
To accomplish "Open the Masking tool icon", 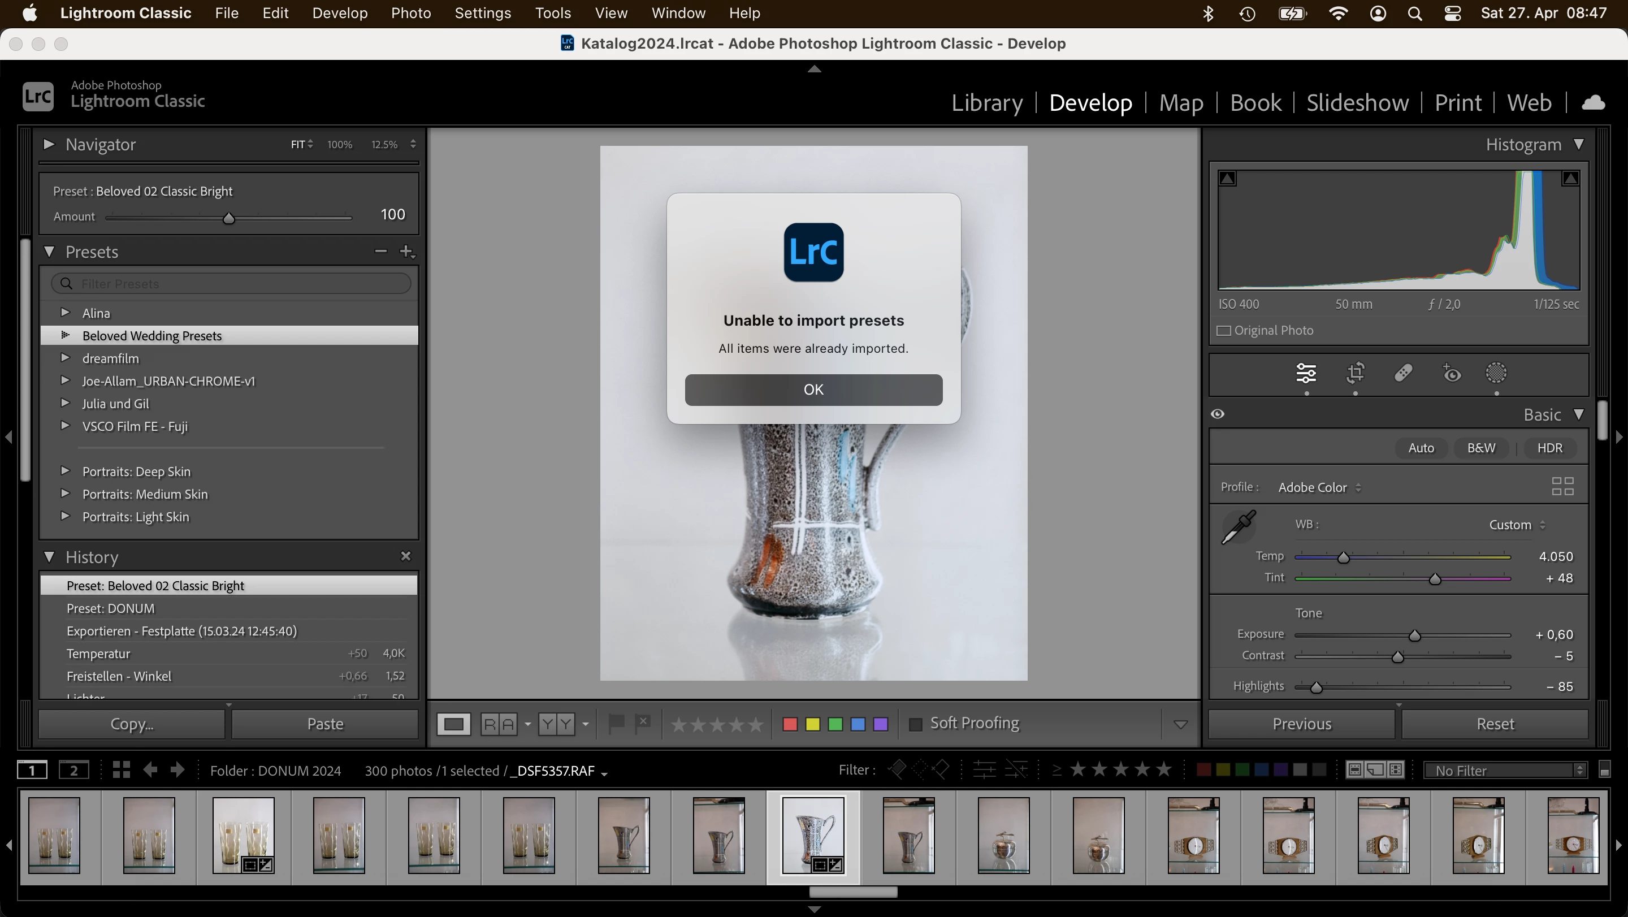I will [x=1496, y=373].
